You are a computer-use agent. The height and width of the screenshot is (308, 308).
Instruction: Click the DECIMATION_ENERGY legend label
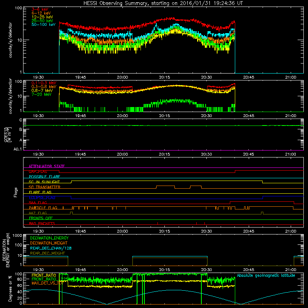coord(49,238)
